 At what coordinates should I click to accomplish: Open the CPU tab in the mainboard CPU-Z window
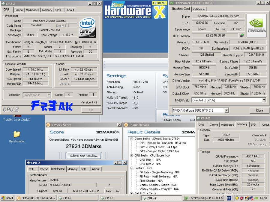point(31,169)
